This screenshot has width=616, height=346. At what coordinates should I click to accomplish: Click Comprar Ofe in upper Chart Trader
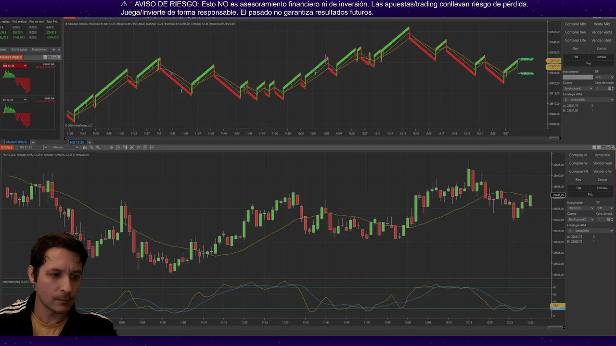pos(576,40)
